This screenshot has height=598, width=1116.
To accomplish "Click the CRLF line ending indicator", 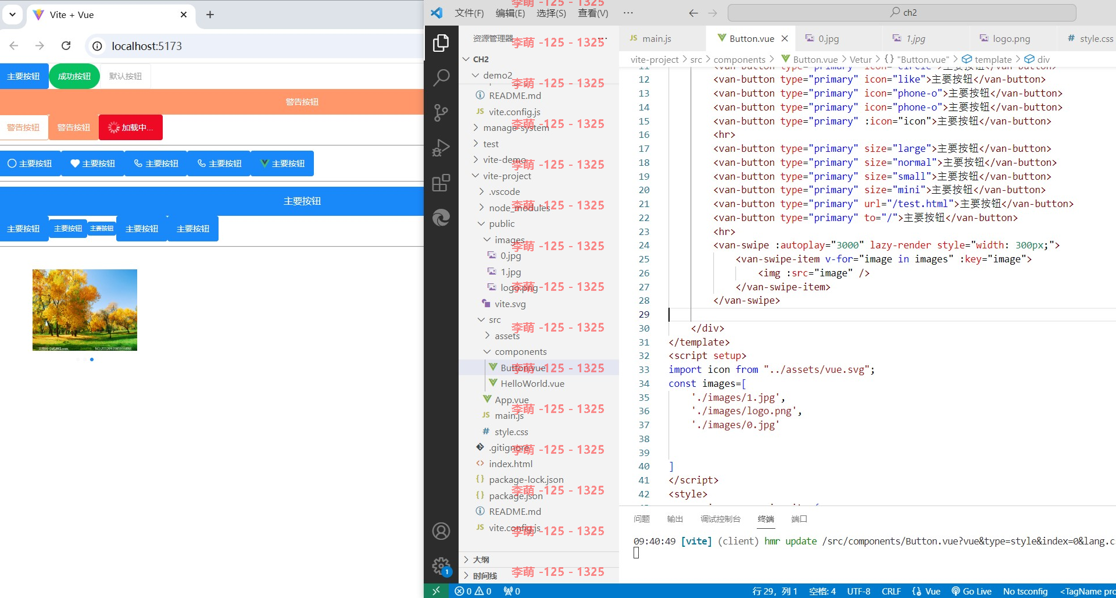I will 891,591.
